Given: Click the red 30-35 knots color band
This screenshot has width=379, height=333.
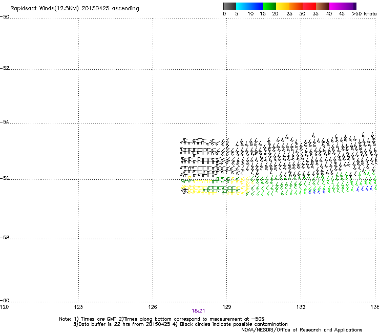Looking at the screenshot, I should (309, 6).
